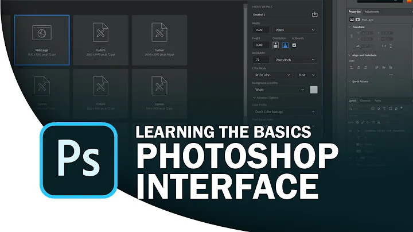Select the pixel layer image icon in Properties
Screen dimensions: 413x232
(x=352, y=20)
